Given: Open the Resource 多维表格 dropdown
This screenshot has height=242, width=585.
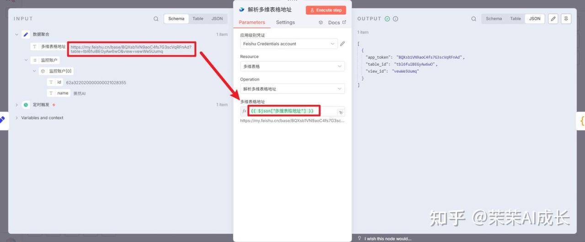Looking at the screenshot, I should pyautogui.click(x=292, y=67).
